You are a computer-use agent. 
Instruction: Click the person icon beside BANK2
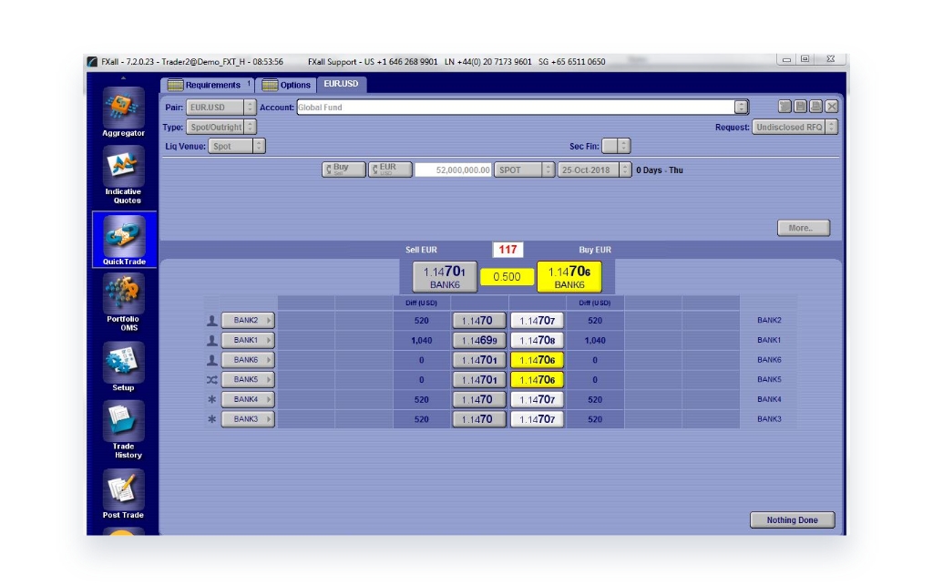click(211, 321)
